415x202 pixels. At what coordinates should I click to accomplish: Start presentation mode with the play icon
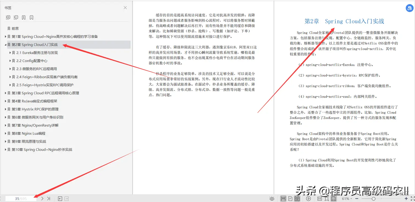(309, 199)
